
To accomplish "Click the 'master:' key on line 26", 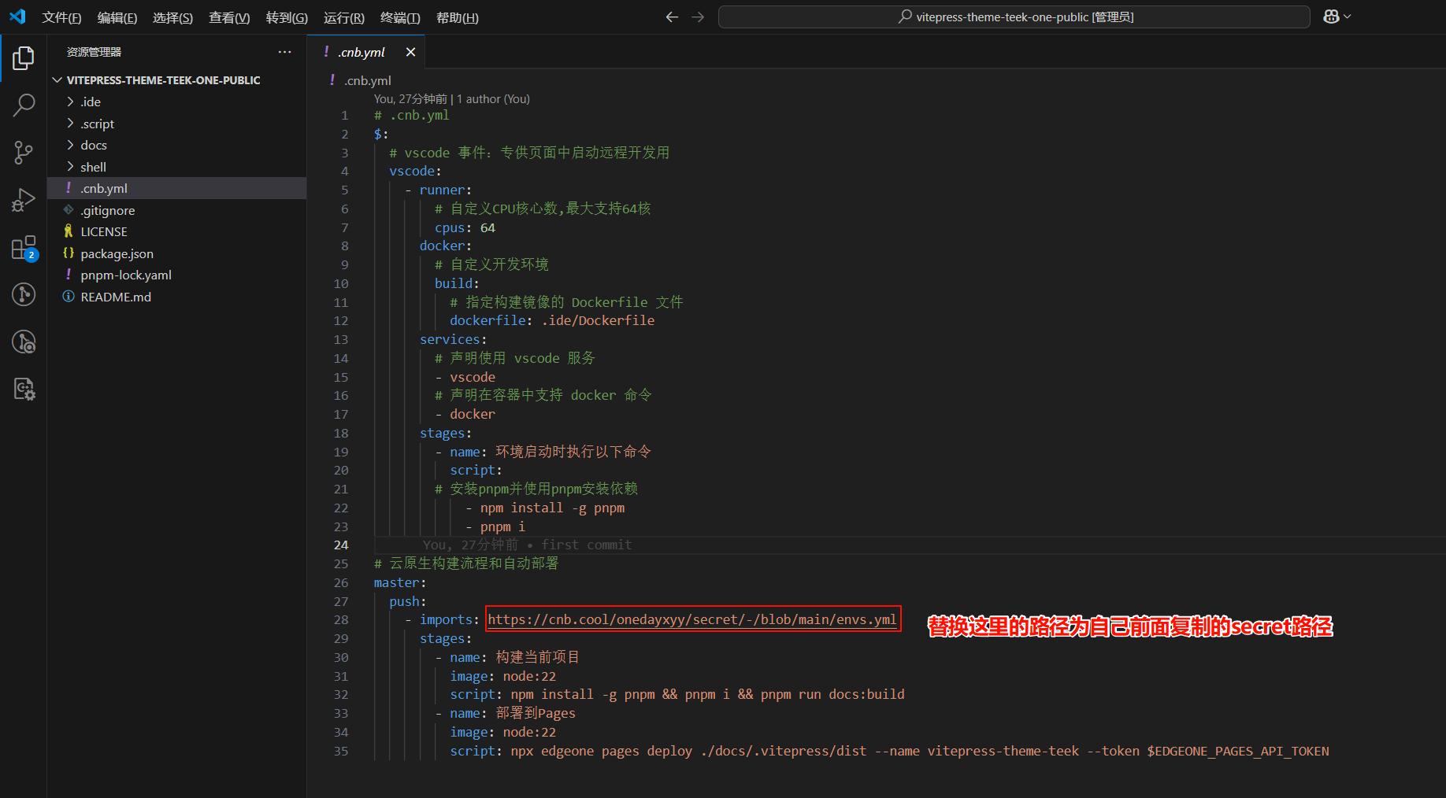I will pos(399,582).
